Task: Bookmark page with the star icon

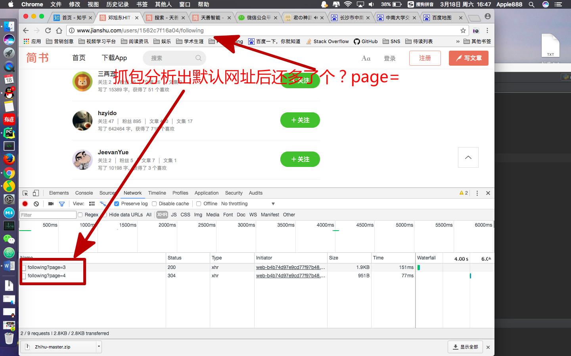Action: tap(463, 30)
